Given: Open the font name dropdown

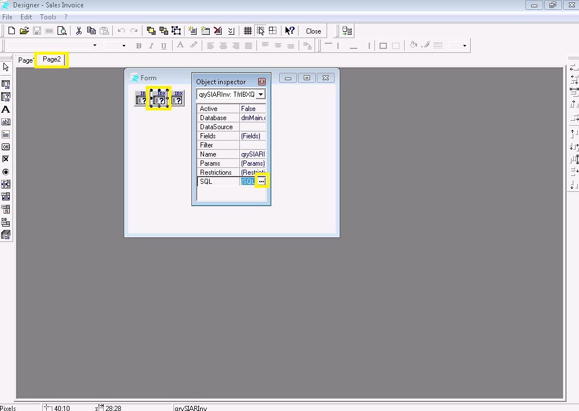Looking at the screenshot, I should [95, 46].
